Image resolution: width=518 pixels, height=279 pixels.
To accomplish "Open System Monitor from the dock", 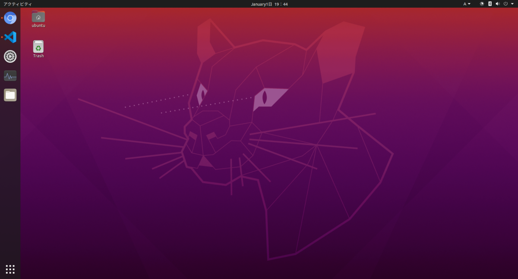I will (10, 76).
